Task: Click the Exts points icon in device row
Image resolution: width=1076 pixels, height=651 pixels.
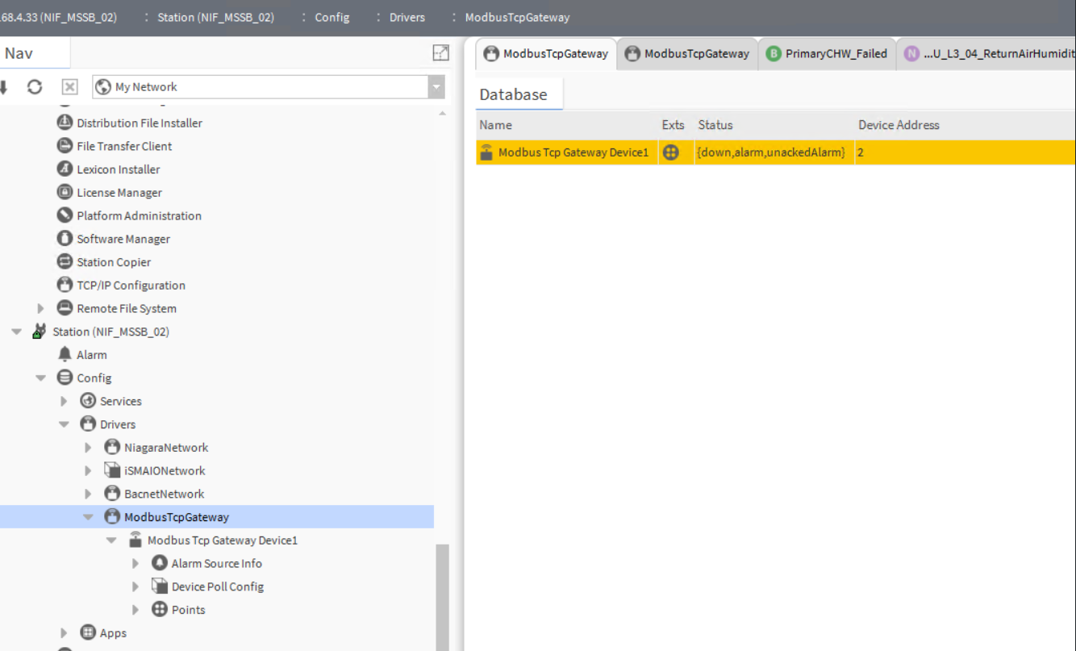Action: (670, 152)
